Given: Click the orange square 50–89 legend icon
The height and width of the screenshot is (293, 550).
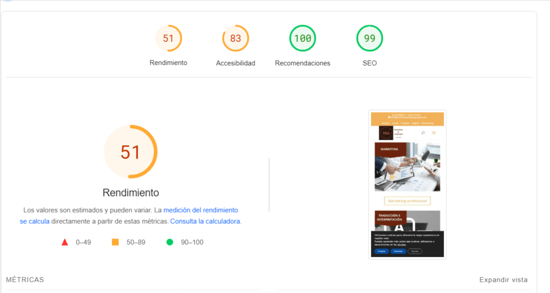Looking at the screenshot, I should tap(115, 242).
